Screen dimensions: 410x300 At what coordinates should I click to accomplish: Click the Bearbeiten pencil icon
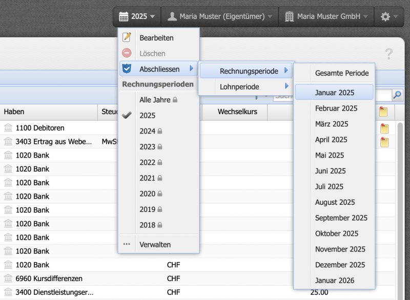pos(126,37)
